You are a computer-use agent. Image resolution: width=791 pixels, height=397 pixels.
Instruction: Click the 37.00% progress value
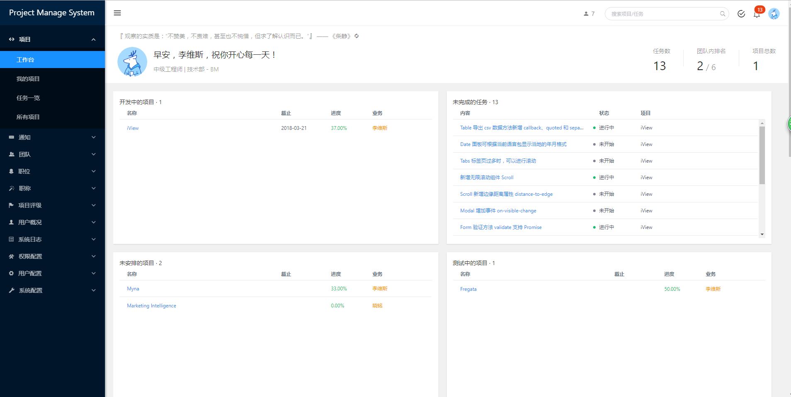click(339, 128)
